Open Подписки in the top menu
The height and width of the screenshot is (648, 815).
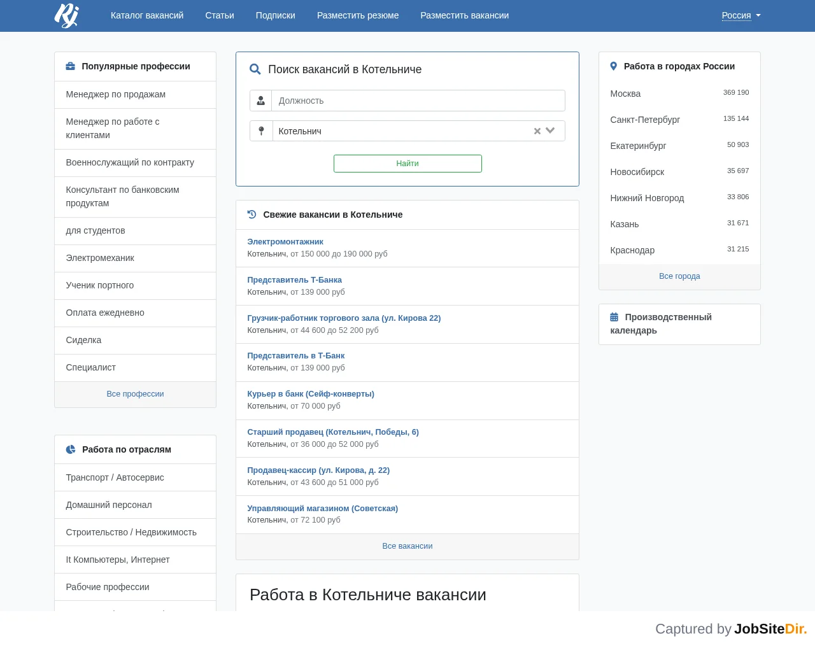[276, 15]
